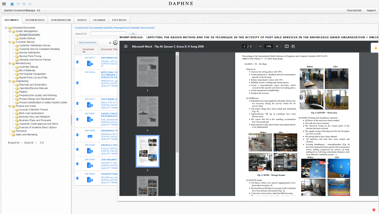Viewport: 379px width, 214px height.
Task: Switch to DOCUMENTS tab
Action: [12, 20]
